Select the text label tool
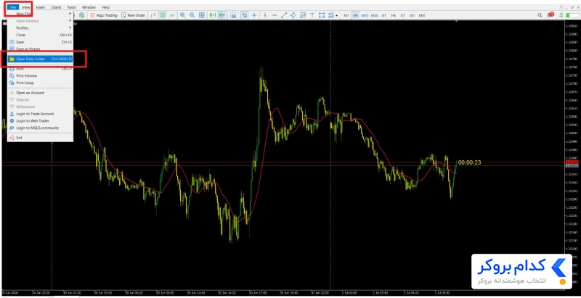This screenshot has width=581, height=298. pyautogui.click(x=312, y=15)
